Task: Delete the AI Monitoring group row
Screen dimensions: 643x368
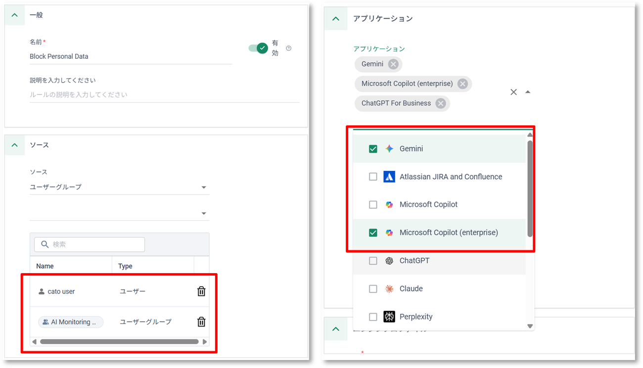Action: (201, 322)
